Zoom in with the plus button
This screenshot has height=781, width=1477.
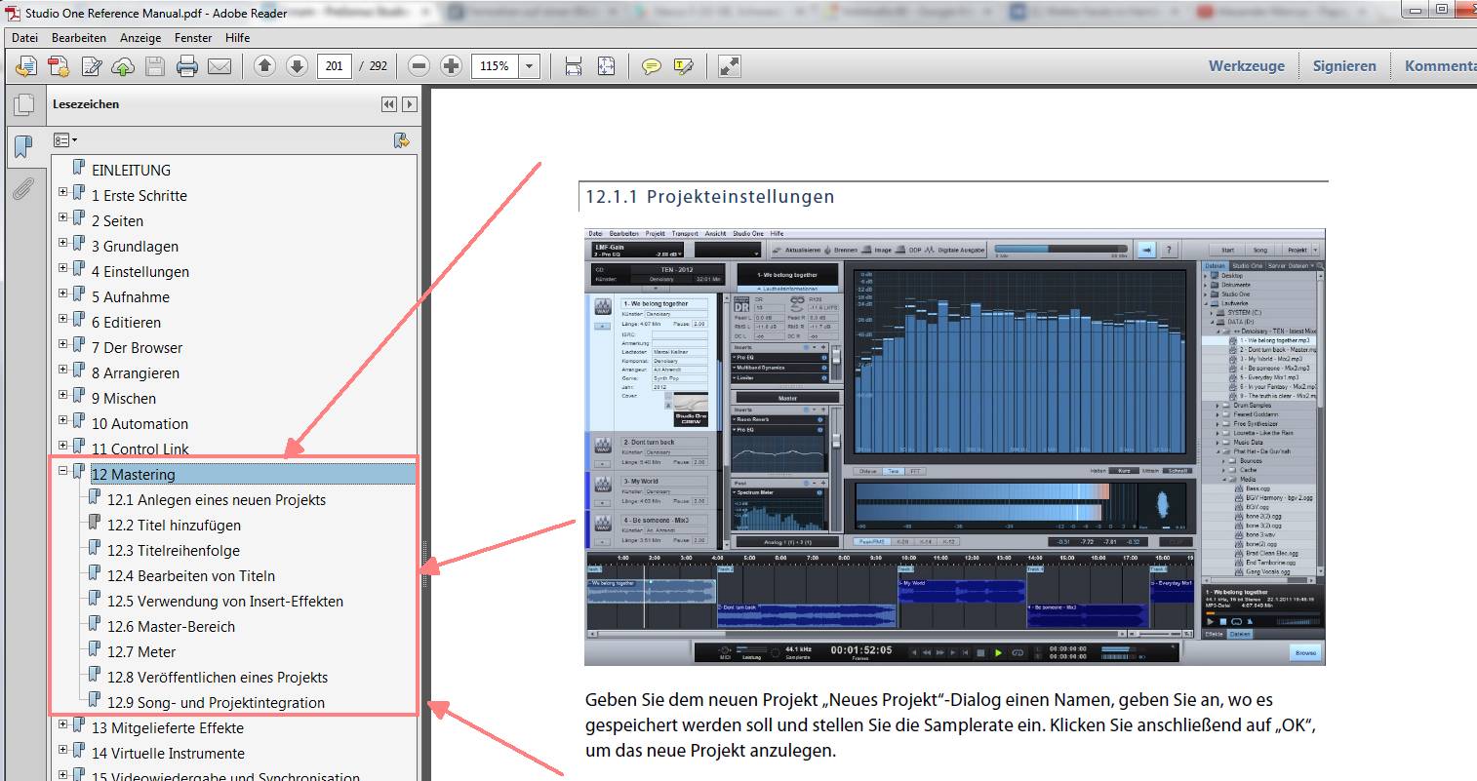pyautogui.click(x=451, y=66)
